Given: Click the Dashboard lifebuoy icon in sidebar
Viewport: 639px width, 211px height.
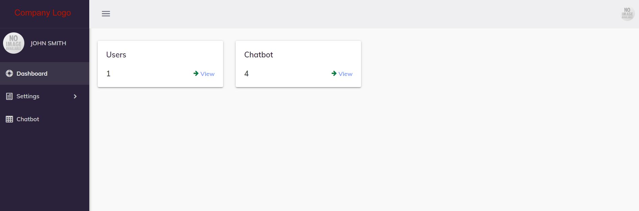Looking at the screenshot, I should (x=9, y=74).
